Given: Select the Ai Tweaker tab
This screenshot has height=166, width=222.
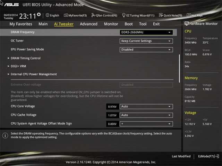Looking at the screenshot, I should point(64,24).
